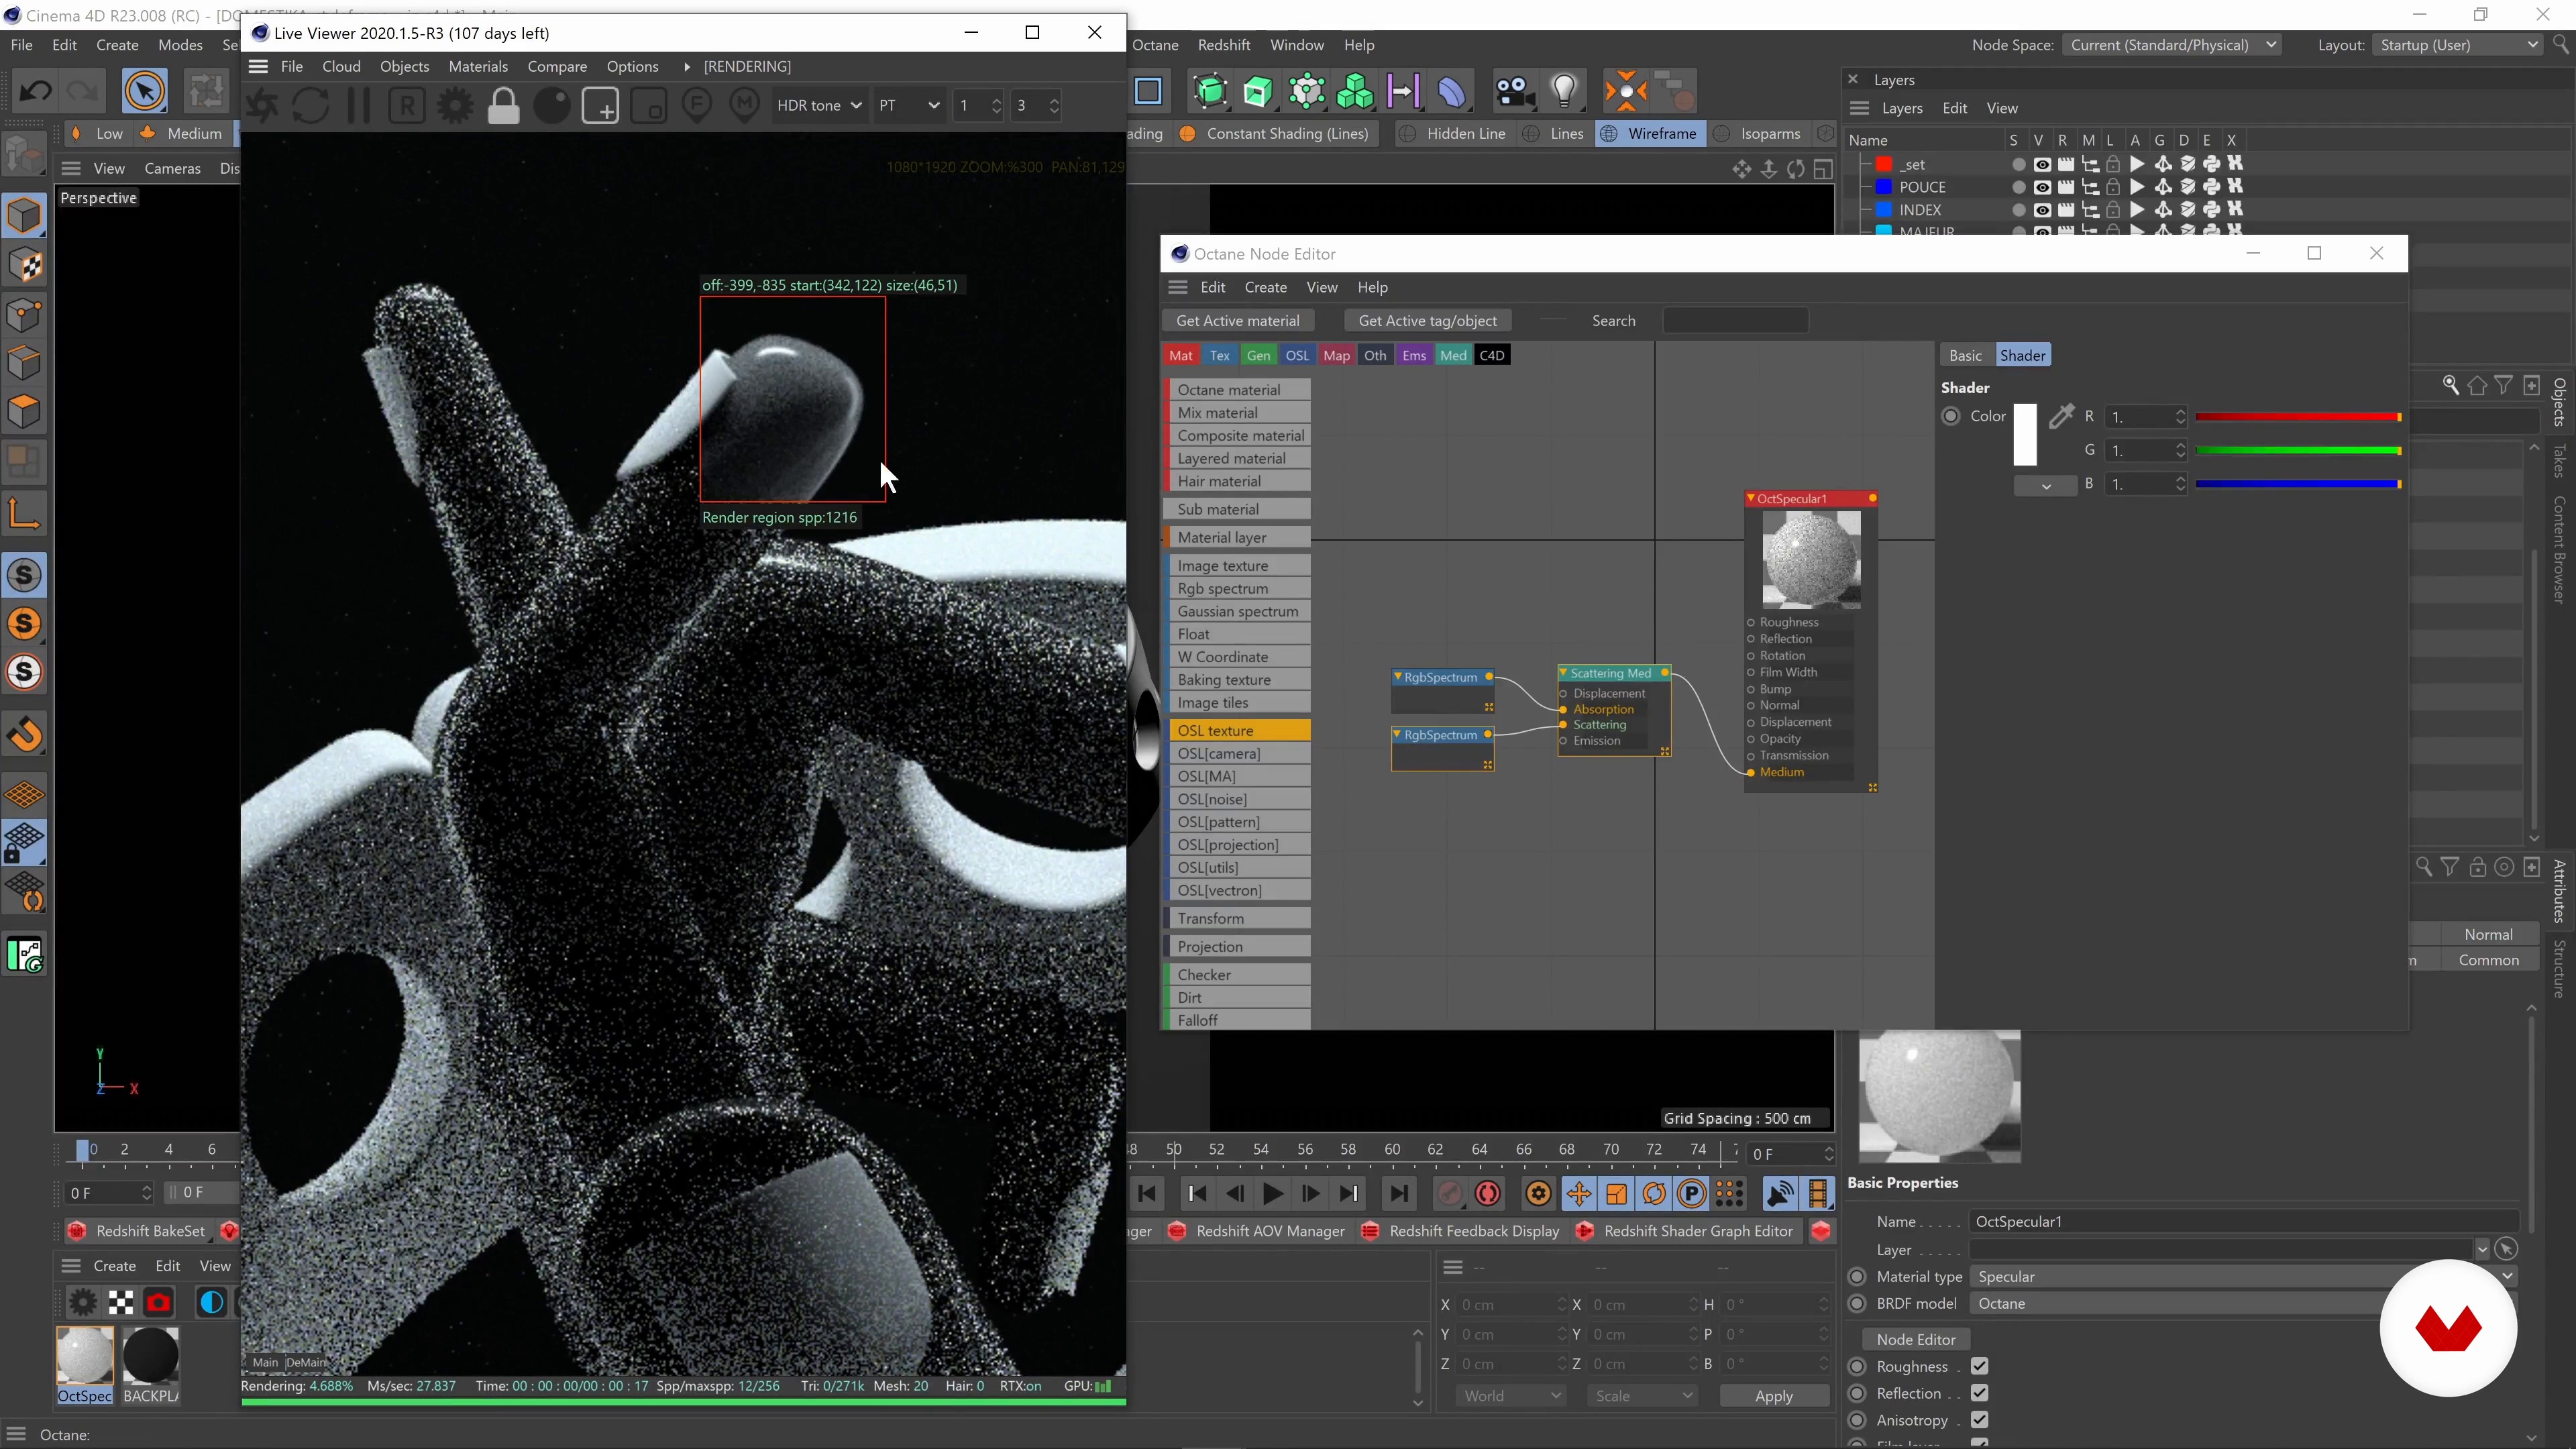The width and height of the screenshot is (2576, 1449).
Task: Select the OSL node filter tab
Action: coord(1297,356)
